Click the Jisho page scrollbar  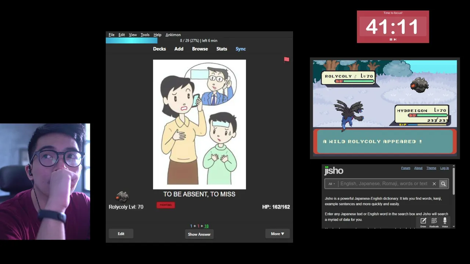tap(454, 181)
